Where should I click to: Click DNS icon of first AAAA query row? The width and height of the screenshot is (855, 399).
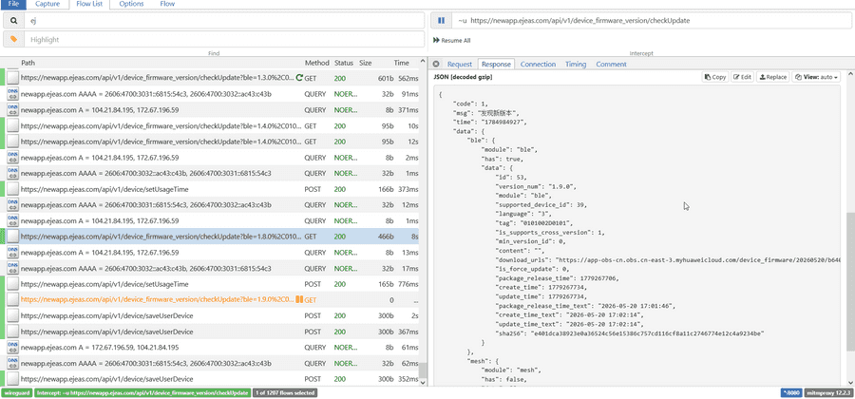12,94
